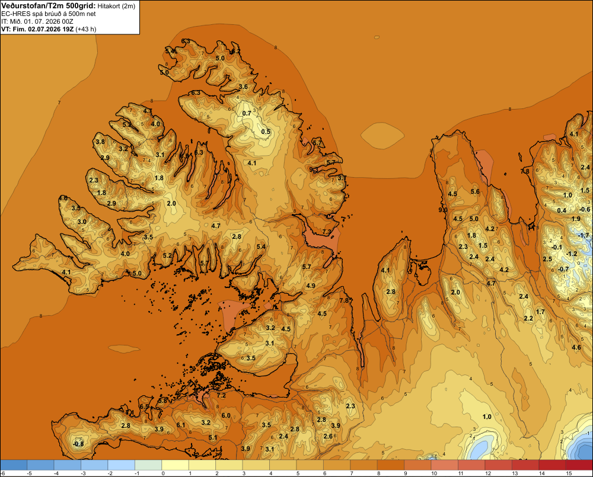593x477 pixels.
Task: Click the VT: Fim. 02.07.2026 19Z line
Action: (x=49, y=29)
